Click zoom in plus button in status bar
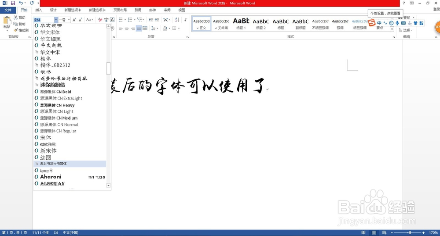 [423, 232]
